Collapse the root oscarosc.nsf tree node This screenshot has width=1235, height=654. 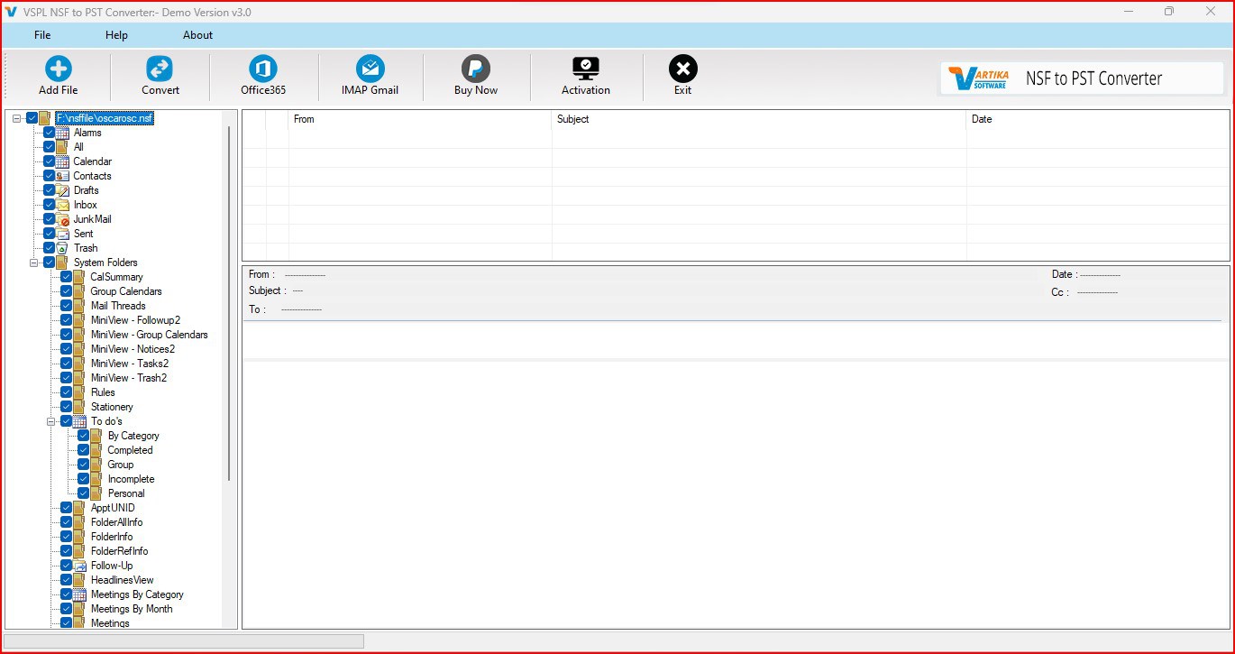tap(16, 117)
